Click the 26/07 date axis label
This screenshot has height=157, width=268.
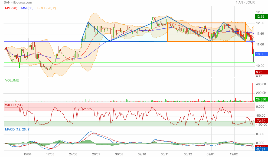pos(96,154)
